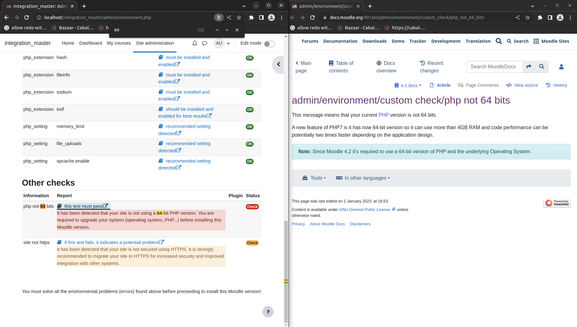Open Tracker link in docs header
Screen dimensions: 577x327
418,41
